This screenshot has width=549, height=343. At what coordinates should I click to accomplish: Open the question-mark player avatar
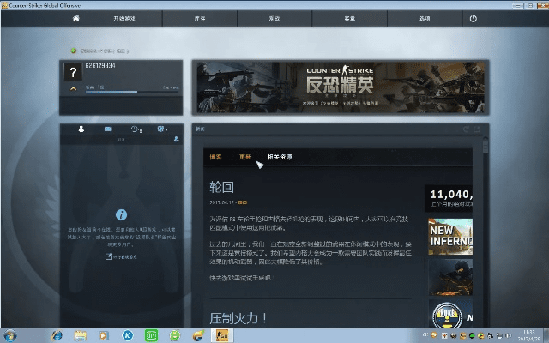point(73,72)
